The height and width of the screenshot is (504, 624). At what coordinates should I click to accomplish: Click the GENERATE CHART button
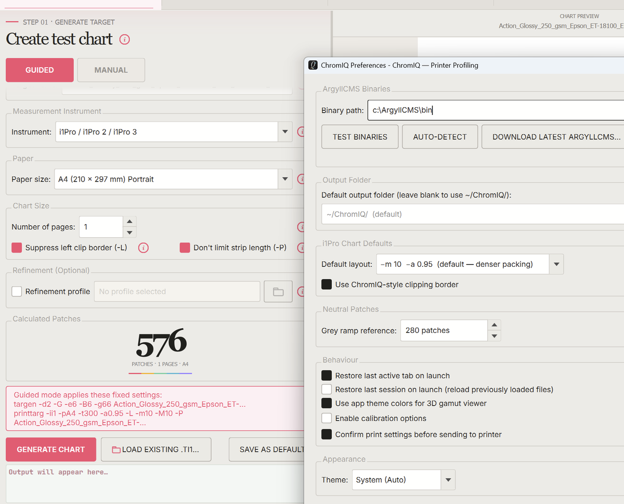pos(51,449)
